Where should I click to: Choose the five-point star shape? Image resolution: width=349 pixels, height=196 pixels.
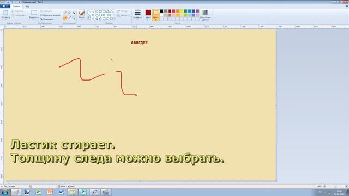97,19
